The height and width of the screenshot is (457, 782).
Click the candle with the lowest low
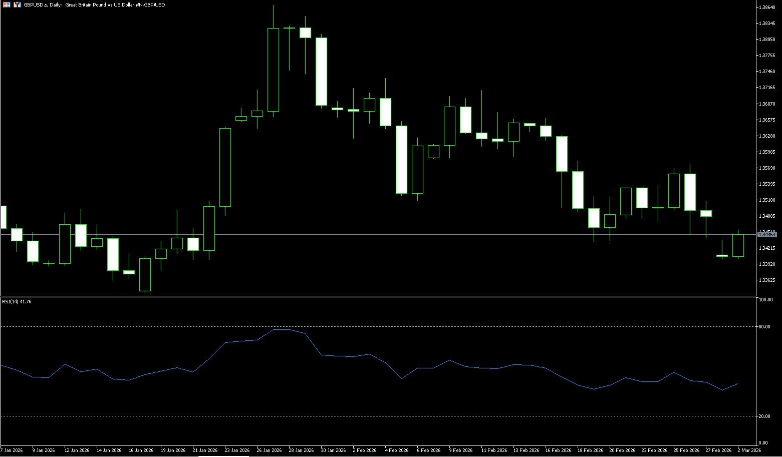click(145, 274)
